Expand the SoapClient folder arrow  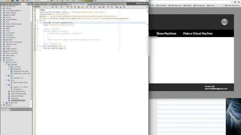click(9, 69)
